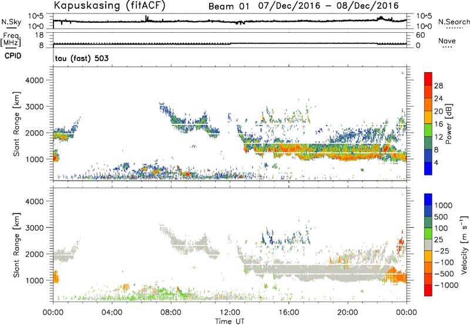Click the 3000 range tick in the velocity panel
This screenshot has width=470, height=325.
[x=35, y=228]
